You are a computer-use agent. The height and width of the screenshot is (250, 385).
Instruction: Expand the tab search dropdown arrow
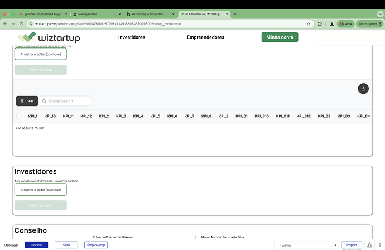click(381, 14)
